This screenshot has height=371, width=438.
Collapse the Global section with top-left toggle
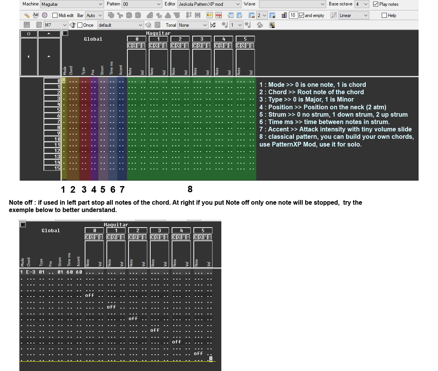(65, 33)
